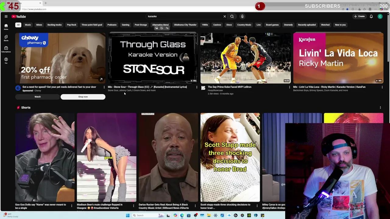The image size is (390, 219).
Task: Open File Explorer from taskbar
Action: click(209, 215)
